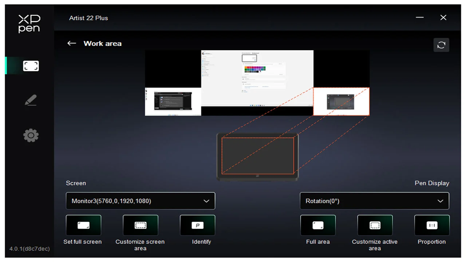Click the Customize active area icon

(x=375, y=225)
